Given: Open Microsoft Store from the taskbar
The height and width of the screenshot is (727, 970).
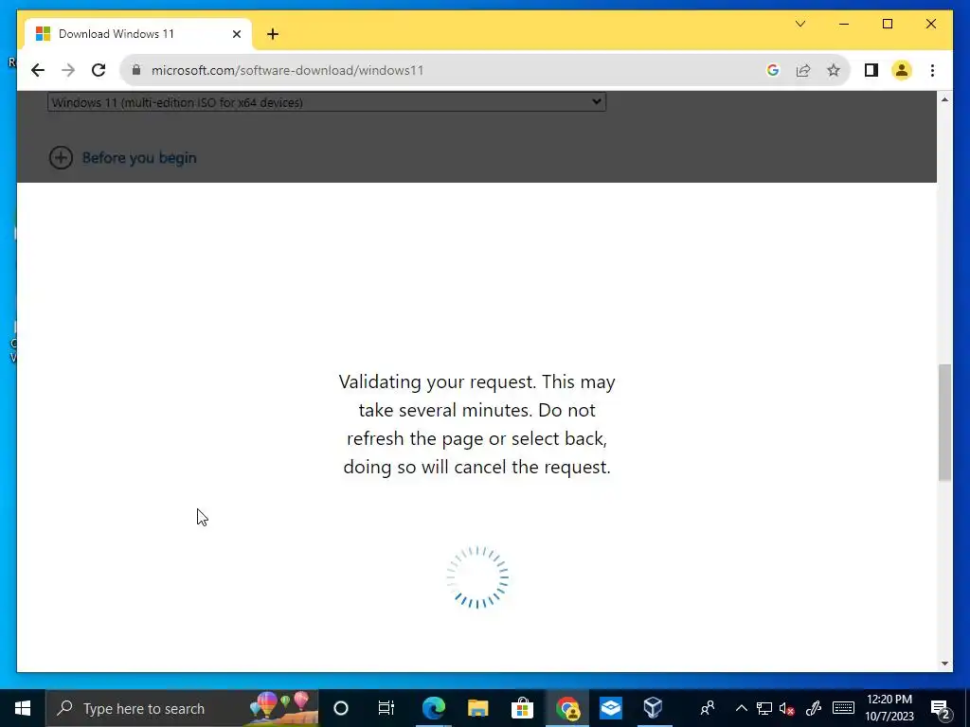Looking at the screenshot, I should click(x=522, y=708).
